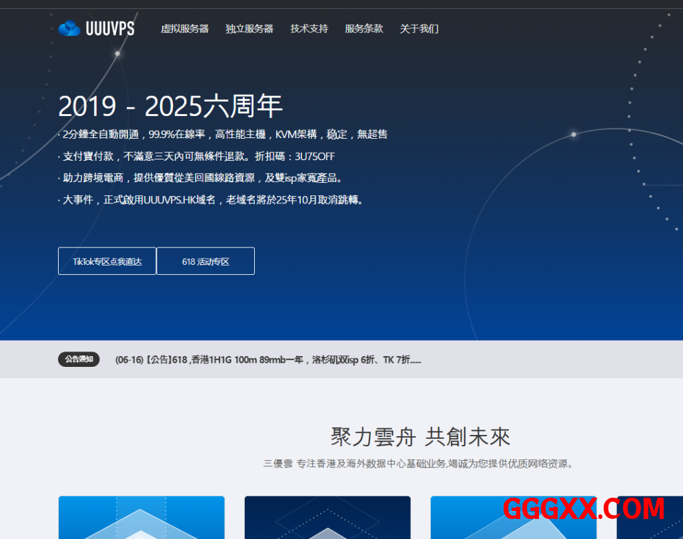Click the discount code 3U75OFF line

(x=199, y=157)
